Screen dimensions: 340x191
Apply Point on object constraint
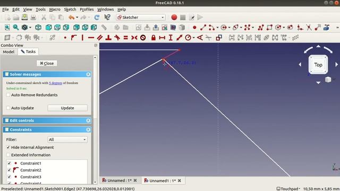[x=74, y=38]
